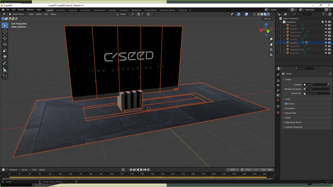Open the World properties tab icon
This screenshot has height=187, width=333.
[x=278, y=100]
